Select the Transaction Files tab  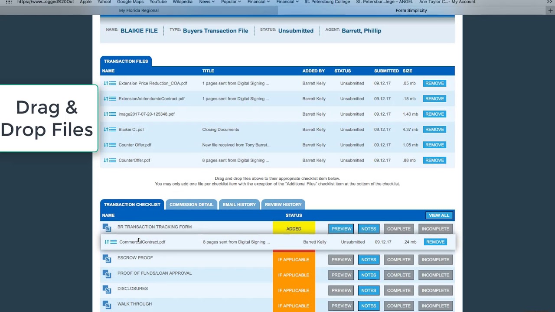point(126,61)
